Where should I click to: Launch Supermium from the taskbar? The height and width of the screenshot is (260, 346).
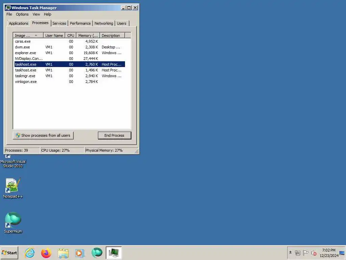pos(97,253)
